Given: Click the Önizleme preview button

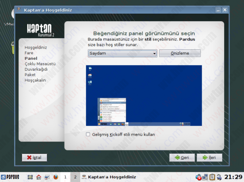Looking at the screenshot, I should coord(180,53).
